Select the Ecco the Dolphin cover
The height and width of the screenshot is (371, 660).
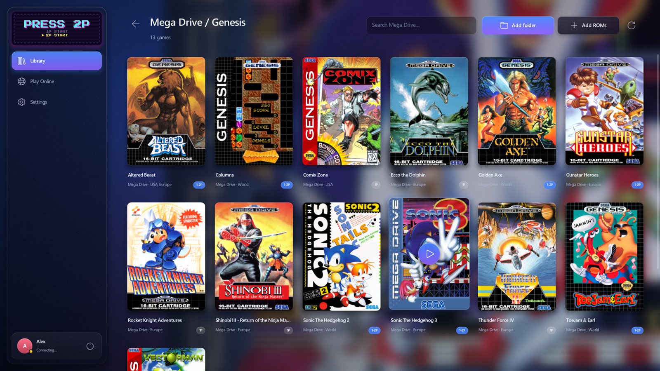tap(429, 111)
